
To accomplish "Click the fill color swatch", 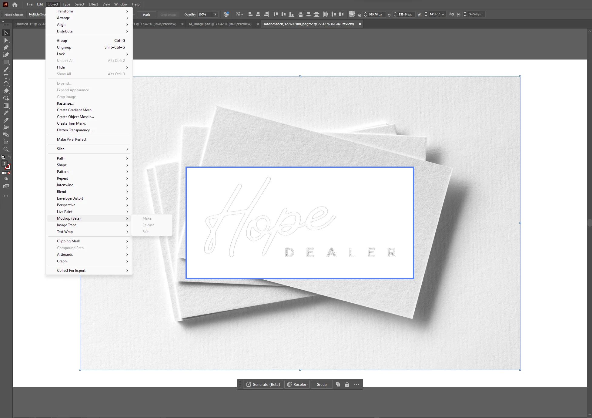I will point(5,164).
